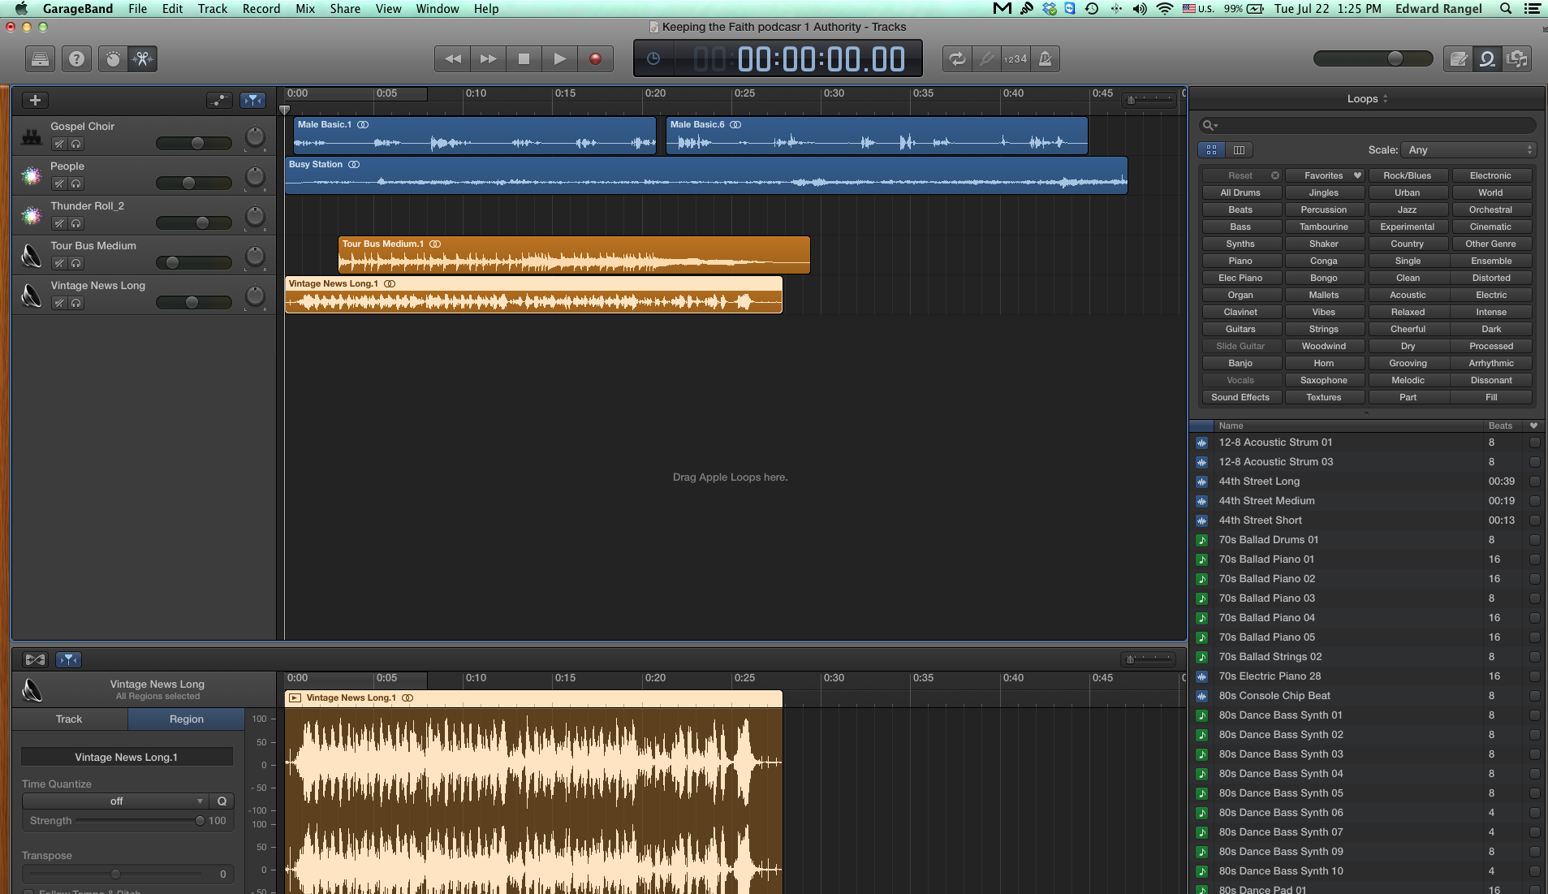Mute the Gospel Choir track
This screenshot has height=894, width=1548.
pos(59,144)
